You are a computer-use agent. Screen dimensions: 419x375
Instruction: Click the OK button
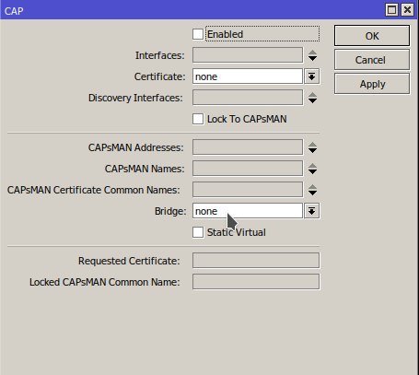click(x=372, y=36)
